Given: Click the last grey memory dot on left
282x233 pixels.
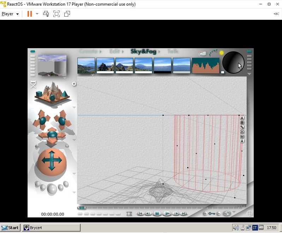Looking at the screenshot, I should tap(33, 75).
